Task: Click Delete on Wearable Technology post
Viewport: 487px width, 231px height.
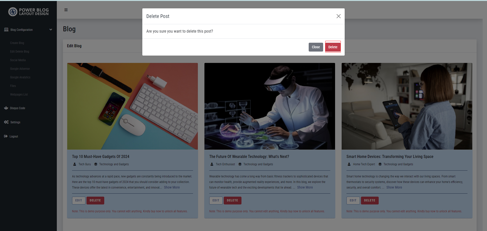Action: (x=232, y=200)
